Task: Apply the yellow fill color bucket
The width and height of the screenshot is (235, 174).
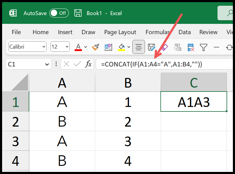Action: 121,47
